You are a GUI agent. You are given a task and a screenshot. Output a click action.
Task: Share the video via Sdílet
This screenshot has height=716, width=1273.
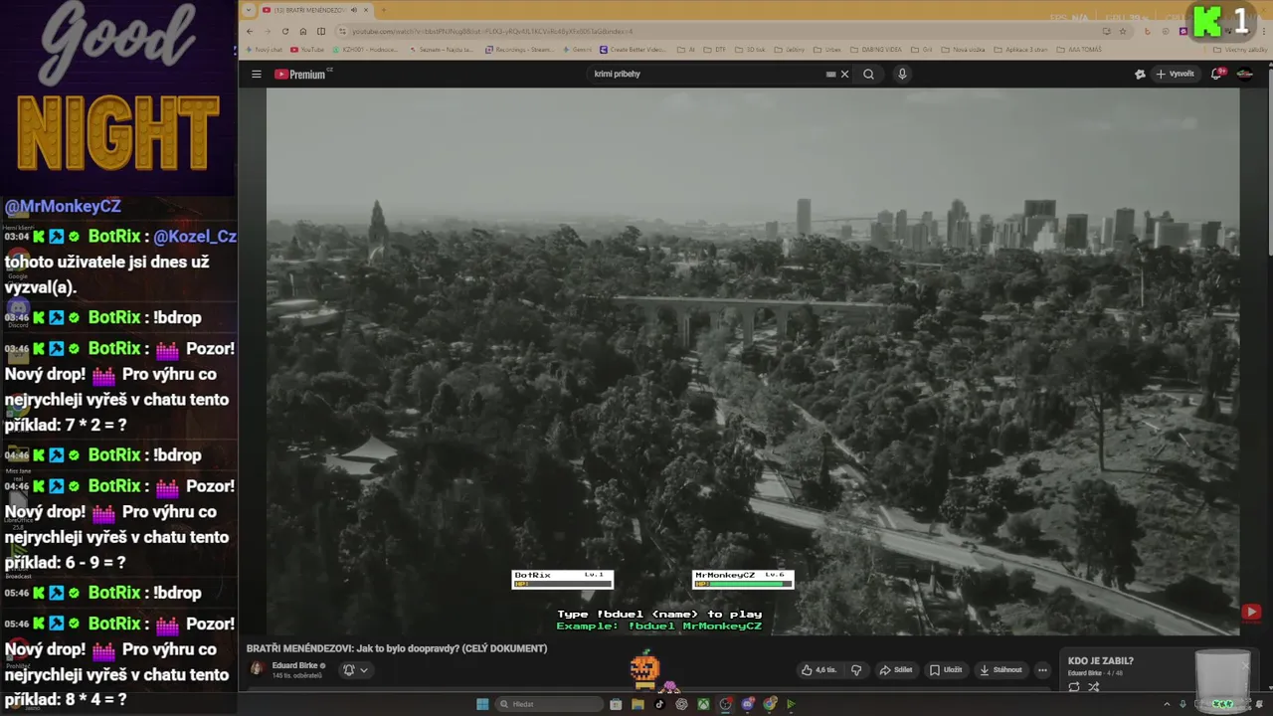tap(895, 670)
